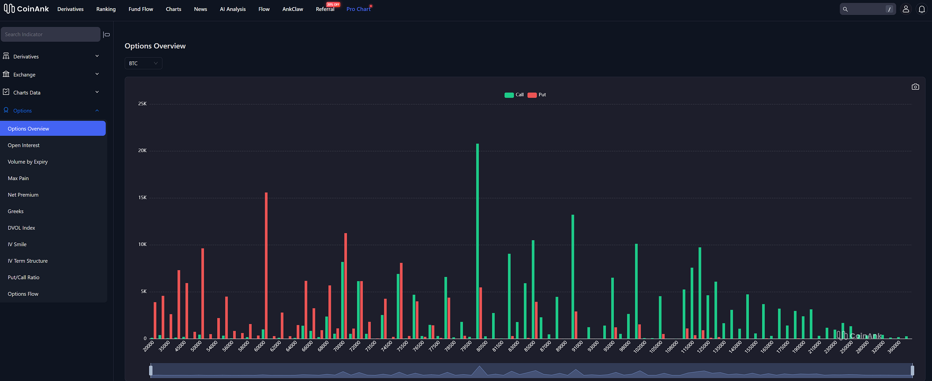This screenshot has height=381, width=932.
Task: Click the right handle of the chart zoom slider
Action: 912,370
